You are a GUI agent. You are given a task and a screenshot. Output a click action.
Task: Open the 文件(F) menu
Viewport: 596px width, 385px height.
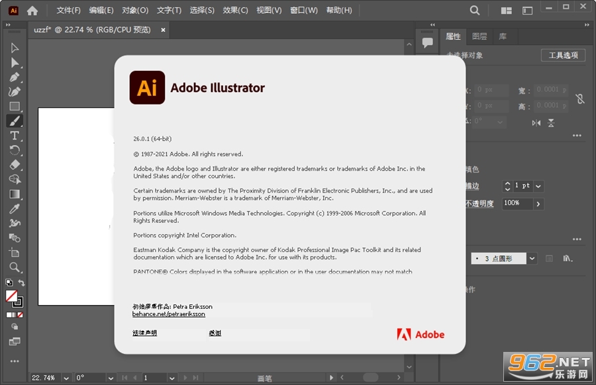pos(68,10)
